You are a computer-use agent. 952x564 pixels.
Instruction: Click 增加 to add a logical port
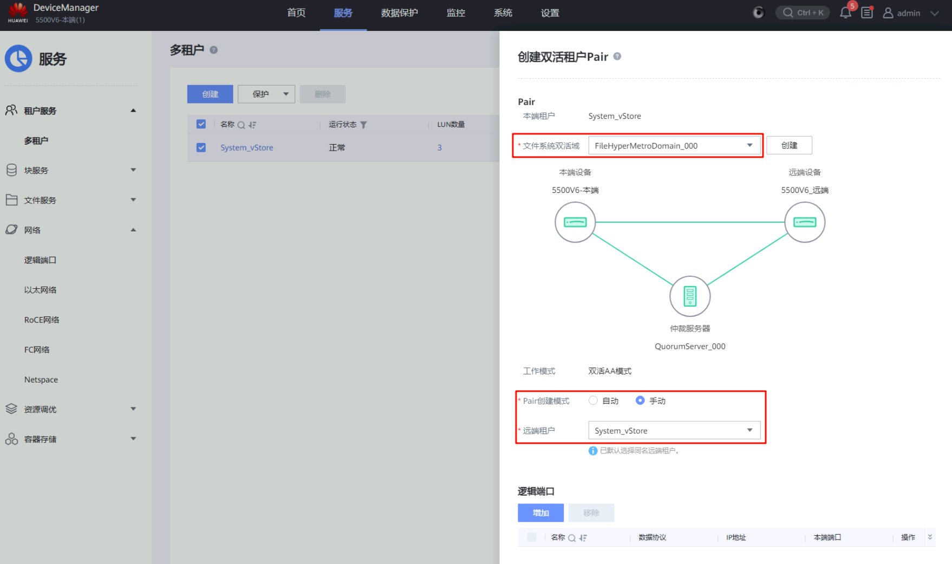(x=540, y=513)
